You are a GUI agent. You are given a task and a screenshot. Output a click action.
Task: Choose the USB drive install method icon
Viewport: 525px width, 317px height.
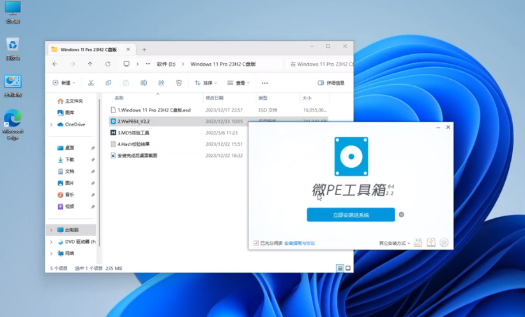[x=418, y=242]
